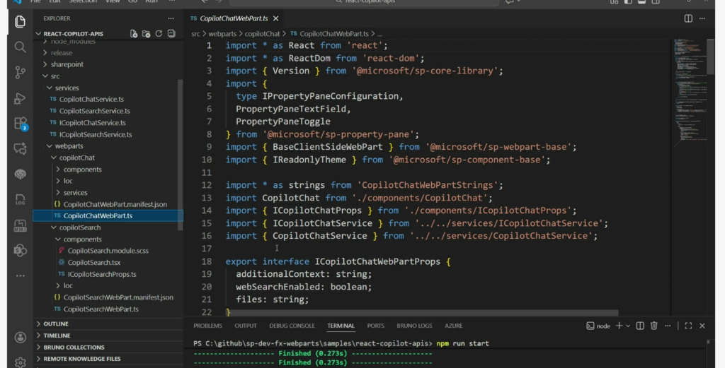Switch to the DEBUG CONSOLE tab
This screenshot has height=368, width=725.
coord(292,326)
